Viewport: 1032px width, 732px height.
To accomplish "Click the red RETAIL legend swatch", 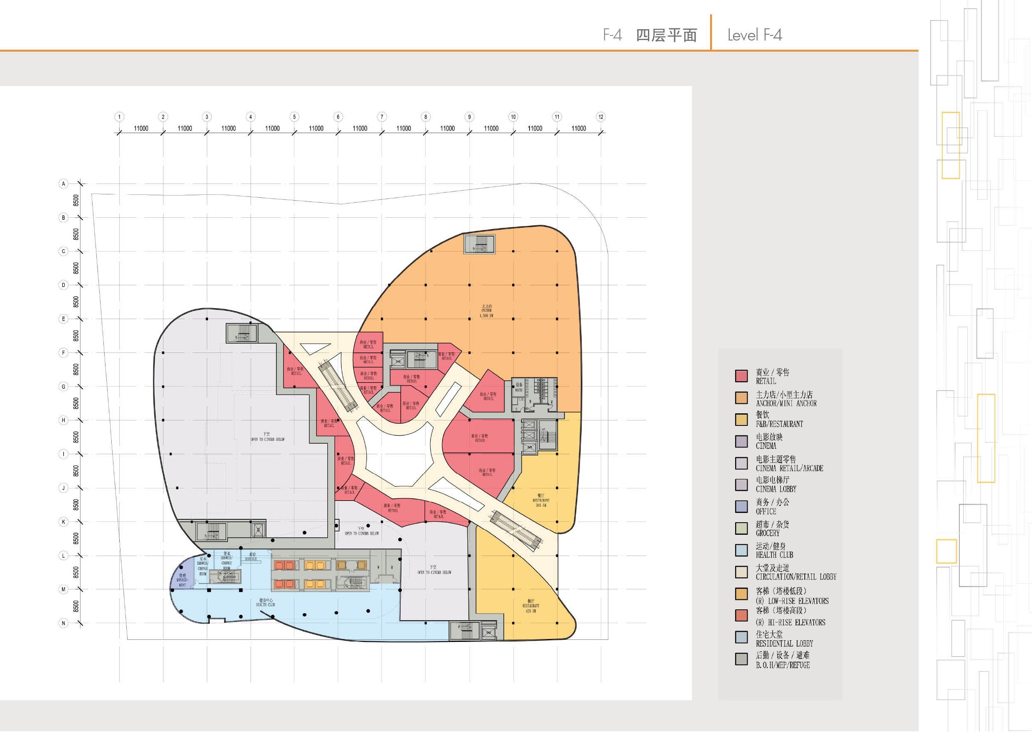I will pyautogui.click(x=741, y=376).
